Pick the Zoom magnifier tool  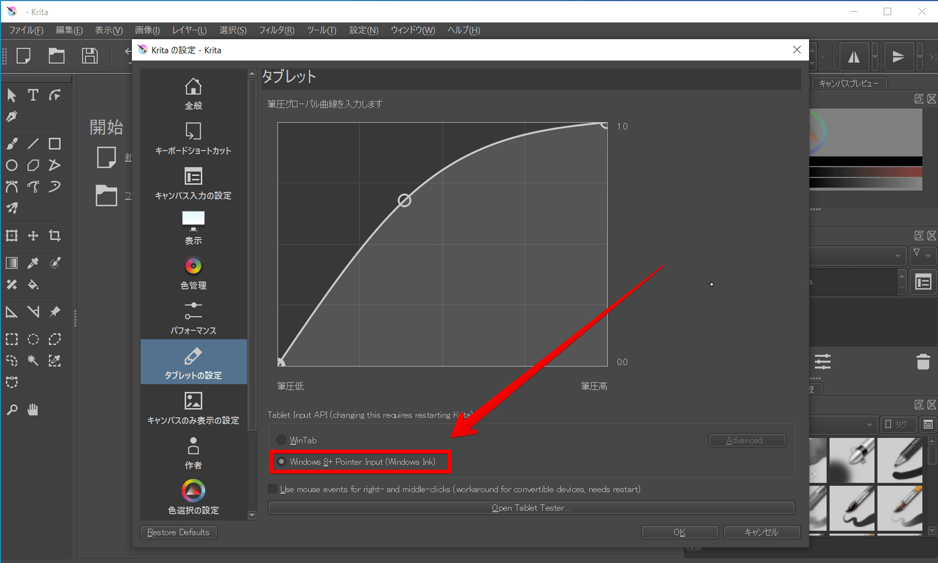pos(12,410)
